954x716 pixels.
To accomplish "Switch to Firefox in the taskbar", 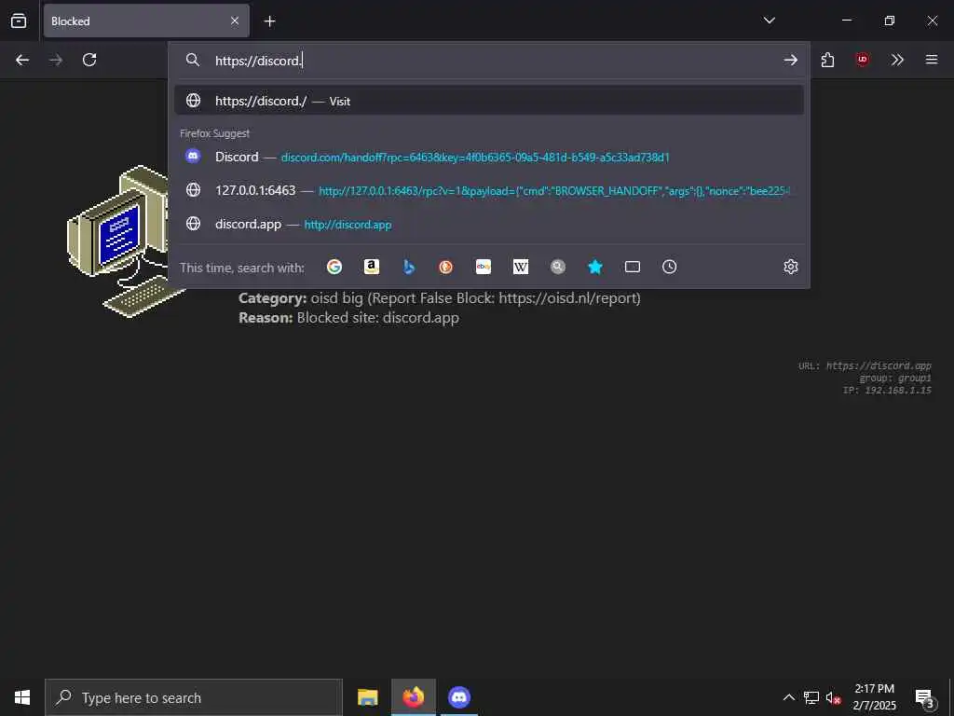I will (413, 697).
